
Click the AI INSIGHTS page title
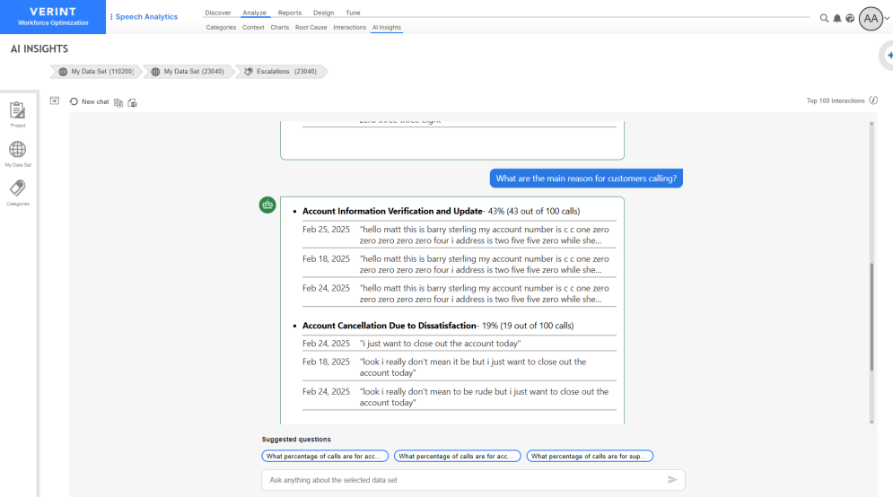click(39, 49)
